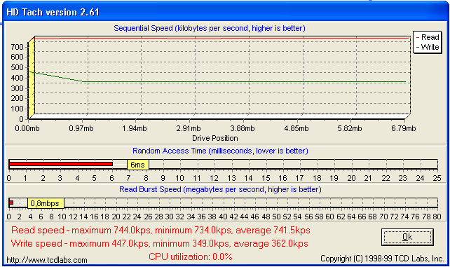Viewport: 450px width, 267px height.
Task: Open the http://www.tcdlabs.com link
Action: click(x=47, y=260)
